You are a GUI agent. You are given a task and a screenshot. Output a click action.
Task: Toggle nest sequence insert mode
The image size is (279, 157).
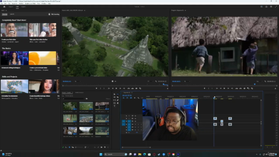tap(123, 98)
